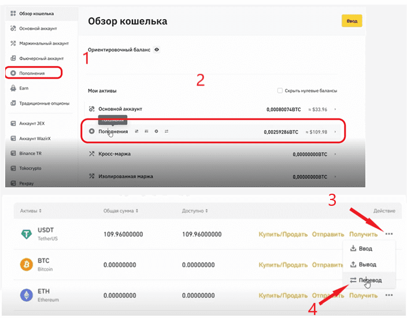Click the BTC Bitcoin coin icon

[26, 265]
